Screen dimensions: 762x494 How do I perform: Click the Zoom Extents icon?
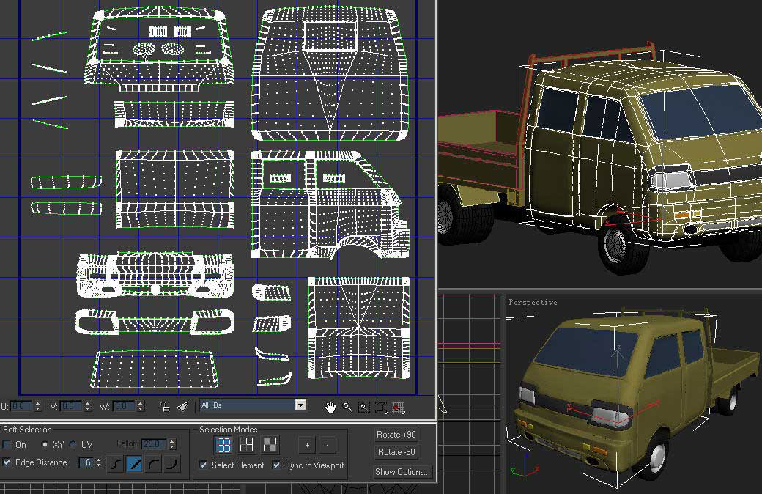pyautogui.click(x=381, y=406)
